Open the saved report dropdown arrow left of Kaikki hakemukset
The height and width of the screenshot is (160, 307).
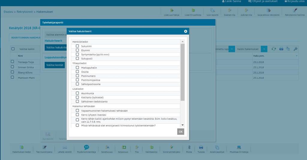(x=232, y=49)
